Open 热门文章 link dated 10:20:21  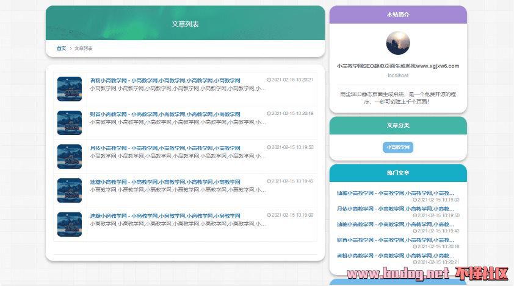pos(396,256)
